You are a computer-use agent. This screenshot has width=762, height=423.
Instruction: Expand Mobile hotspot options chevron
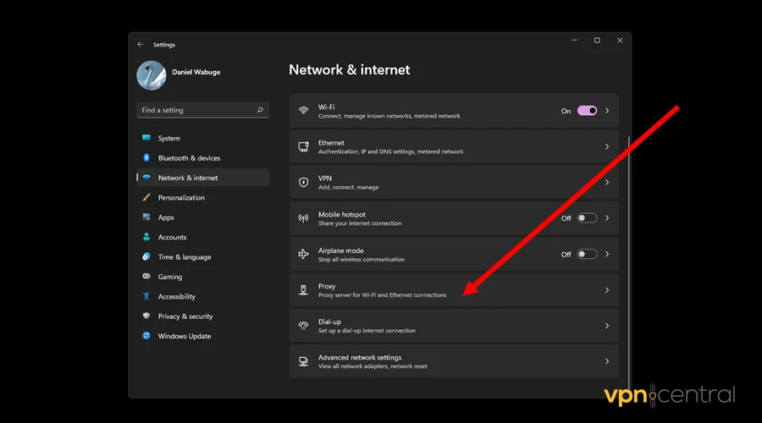coord(607,218)
